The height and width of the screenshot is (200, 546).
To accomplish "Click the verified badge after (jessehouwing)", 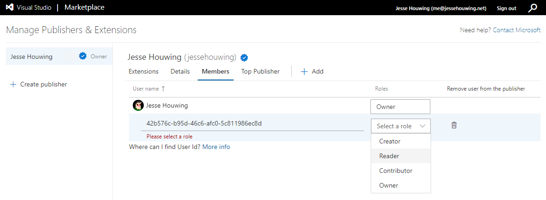I will tap(245, 57).
